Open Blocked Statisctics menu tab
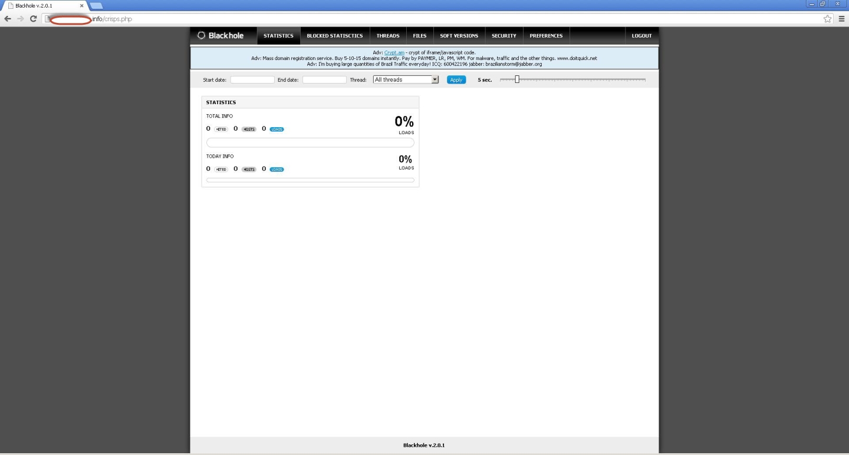849x455 pixels. 335,36
